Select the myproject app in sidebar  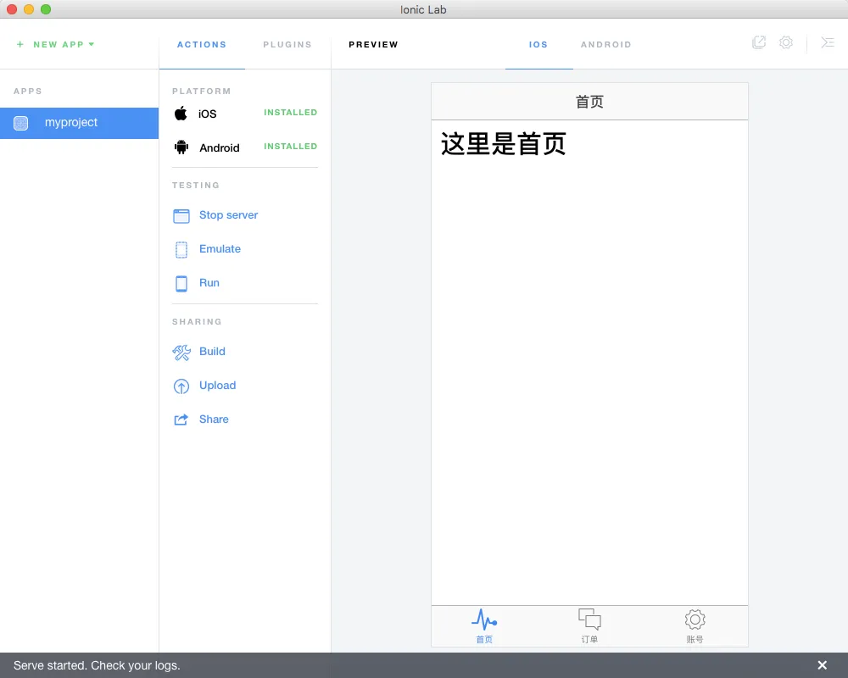pos(80,123)
